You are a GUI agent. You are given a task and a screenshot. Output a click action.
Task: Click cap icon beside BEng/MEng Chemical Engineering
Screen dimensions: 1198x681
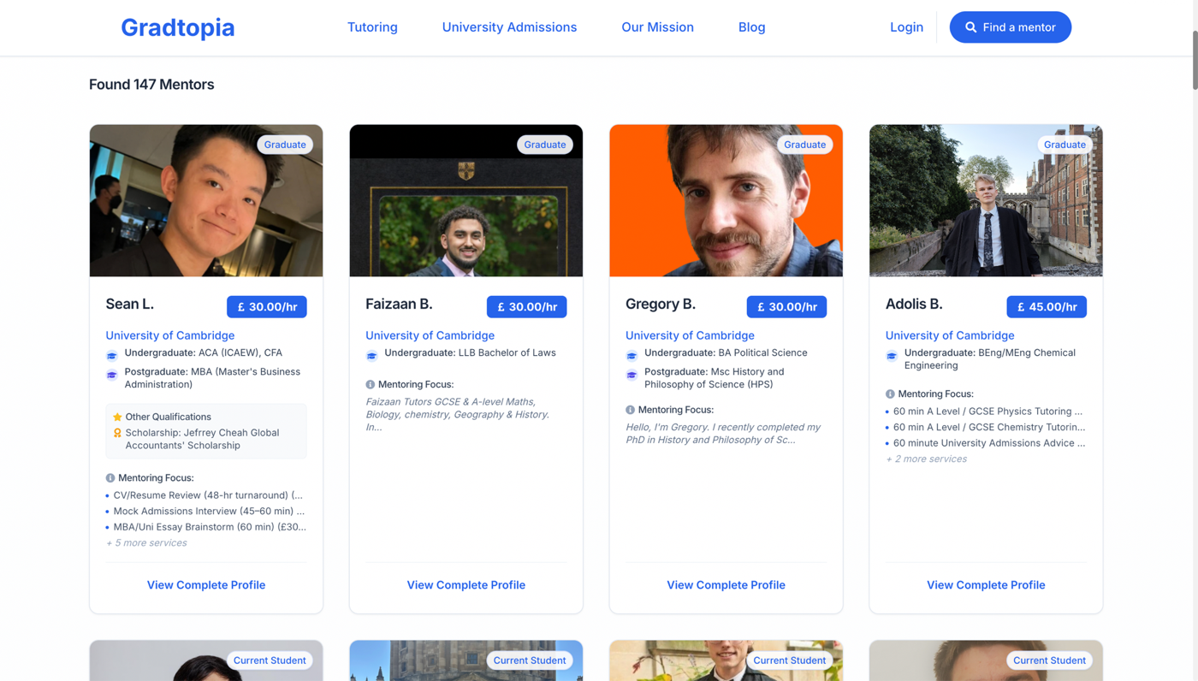tap(893, 355)
